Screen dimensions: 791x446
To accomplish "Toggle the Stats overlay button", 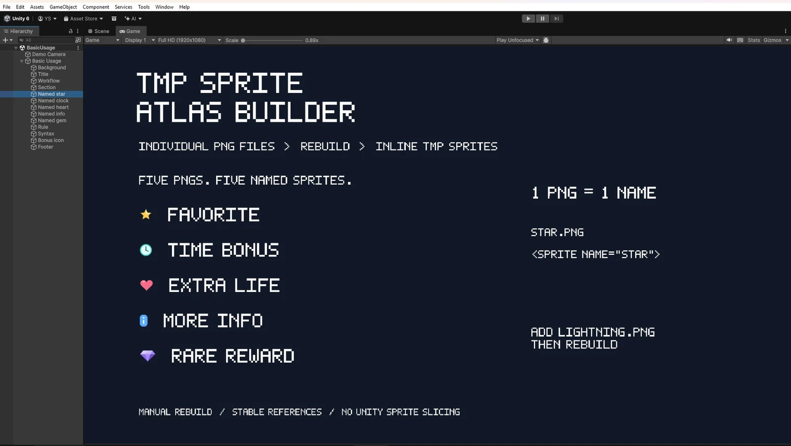I will 754,40.
